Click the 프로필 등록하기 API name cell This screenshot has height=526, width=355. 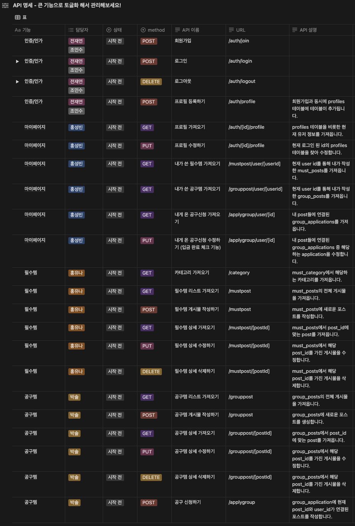198,109
